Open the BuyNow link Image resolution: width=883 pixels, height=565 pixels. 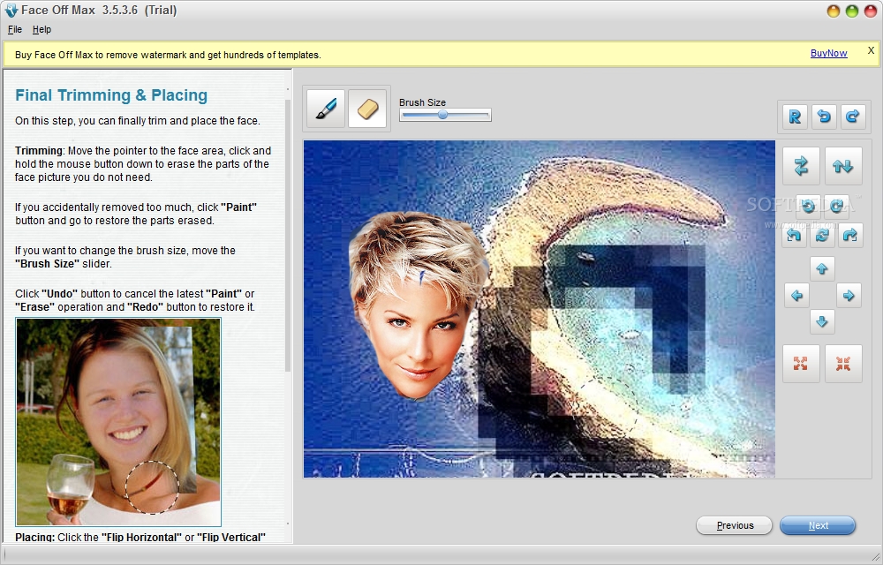pyautogui.click(x=828, y=53)
